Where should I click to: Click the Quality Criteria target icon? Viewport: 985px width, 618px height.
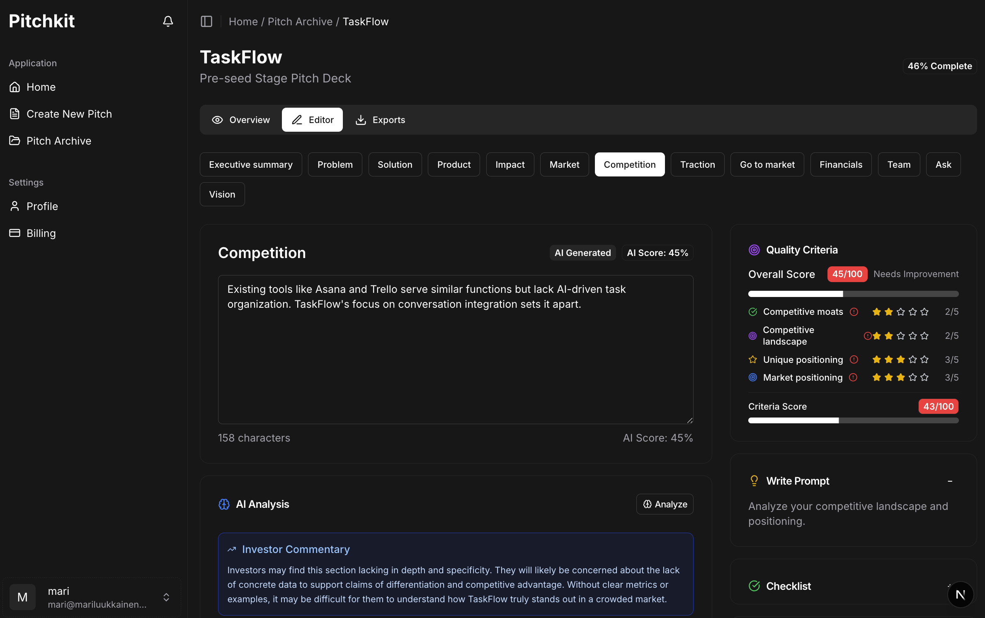(754, 250)
